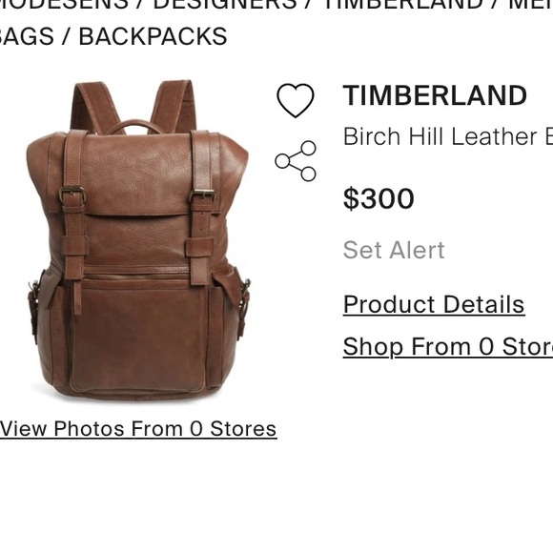The width and height of the screenshot is (553, 553).
Task: Open the DESIGNERS breadcrumb link
Action: point(225,4)
